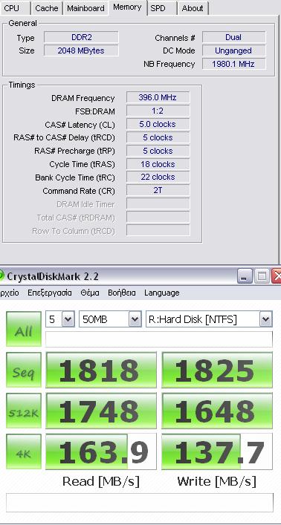Start the 512K benchmark test
281x525 pixels.
(24, 411)
